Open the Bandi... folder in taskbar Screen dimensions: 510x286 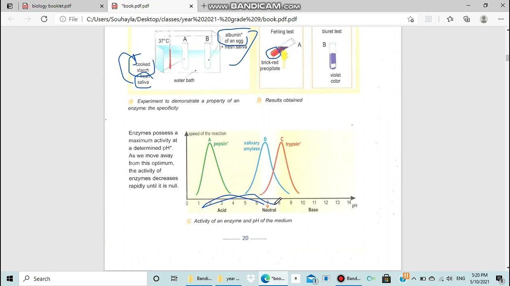pos(200,278)
